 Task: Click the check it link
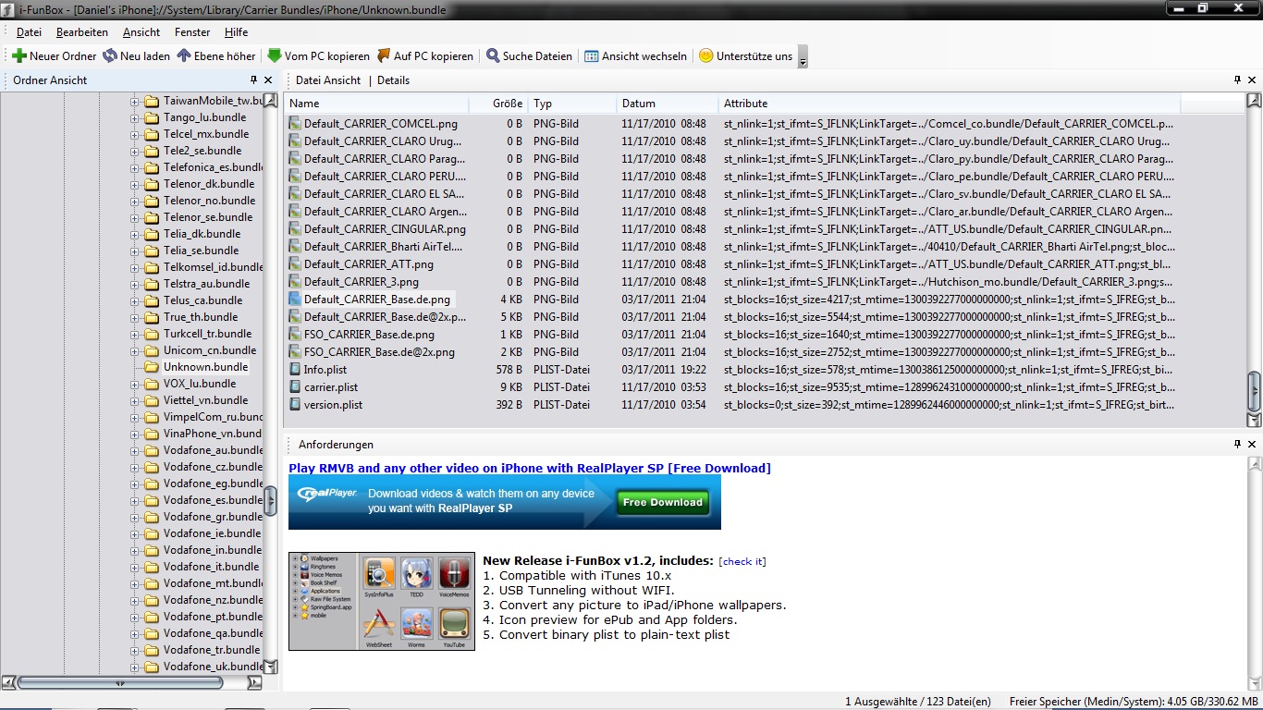click(742, 561)
